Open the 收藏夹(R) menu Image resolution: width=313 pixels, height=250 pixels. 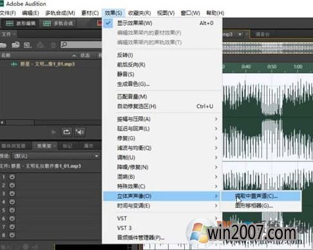(140, 13)
